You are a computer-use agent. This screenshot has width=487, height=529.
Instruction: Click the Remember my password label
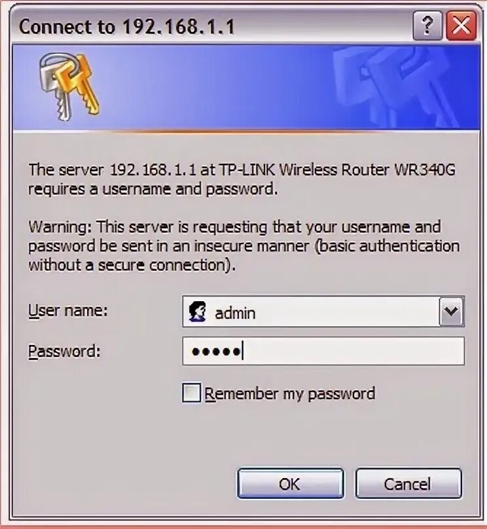click(290, 393)
